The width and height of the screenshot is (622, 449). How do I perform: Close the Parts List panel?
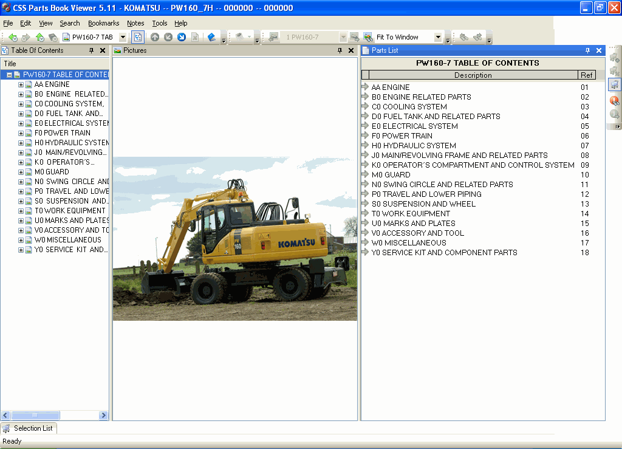pyautogui.click(x=599, y=50)
